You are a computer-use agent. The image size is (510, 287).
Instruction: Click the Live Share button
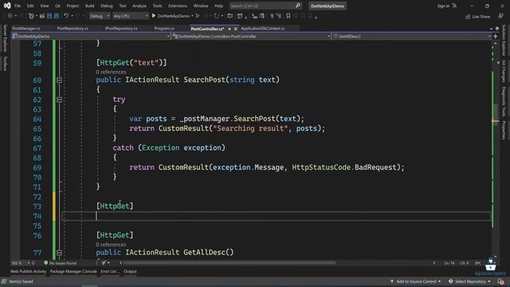pos(477,17)
